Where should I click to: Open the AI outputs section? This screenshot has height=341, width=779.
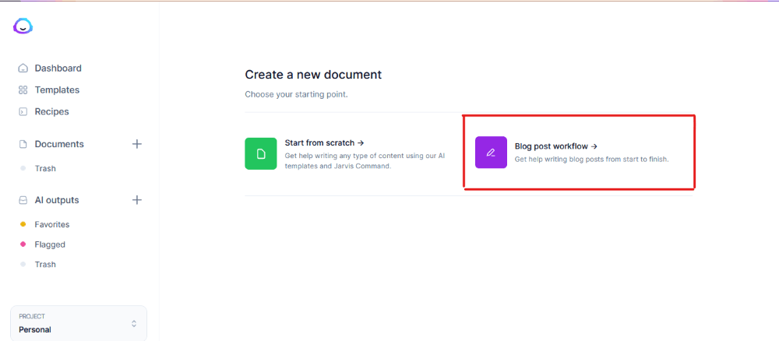coord(57,200)
